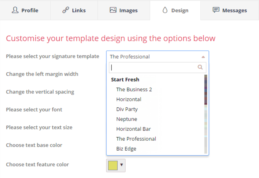
Task: Click inside the template search box
Action: coord(153,67)
